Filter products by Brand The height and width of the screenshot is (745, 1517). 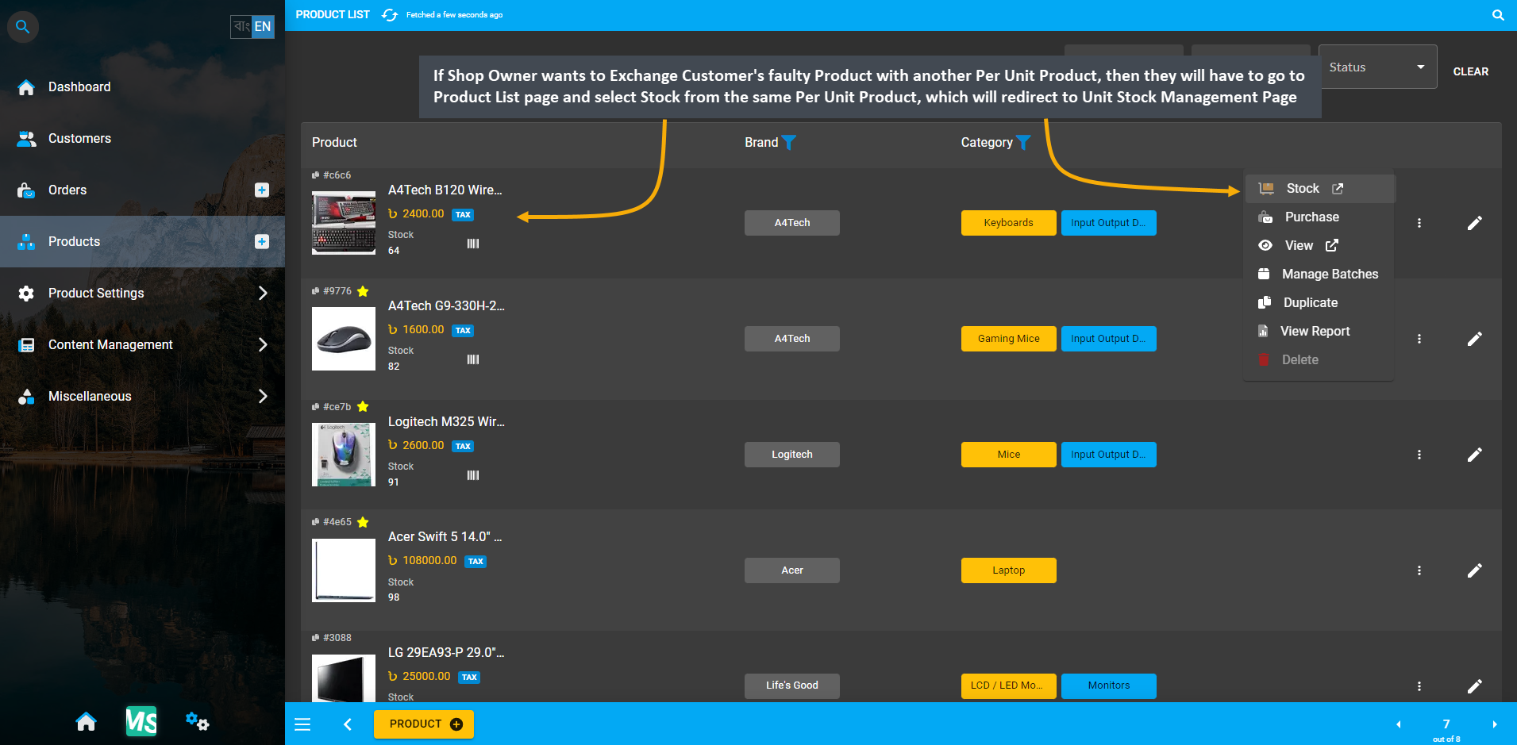[789, 143]
